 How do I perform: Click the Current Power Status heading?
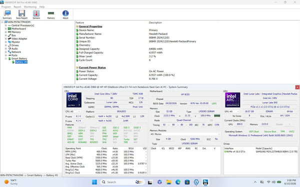[x=92, y=67]
